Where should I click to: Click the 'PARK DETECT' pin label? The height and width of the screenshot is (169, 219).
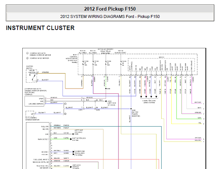[x=43, y=139]
